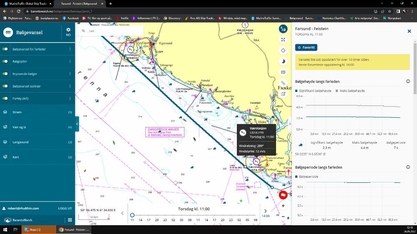Open settings gear with NO language

pyautogui.click(x=68, y=32)
